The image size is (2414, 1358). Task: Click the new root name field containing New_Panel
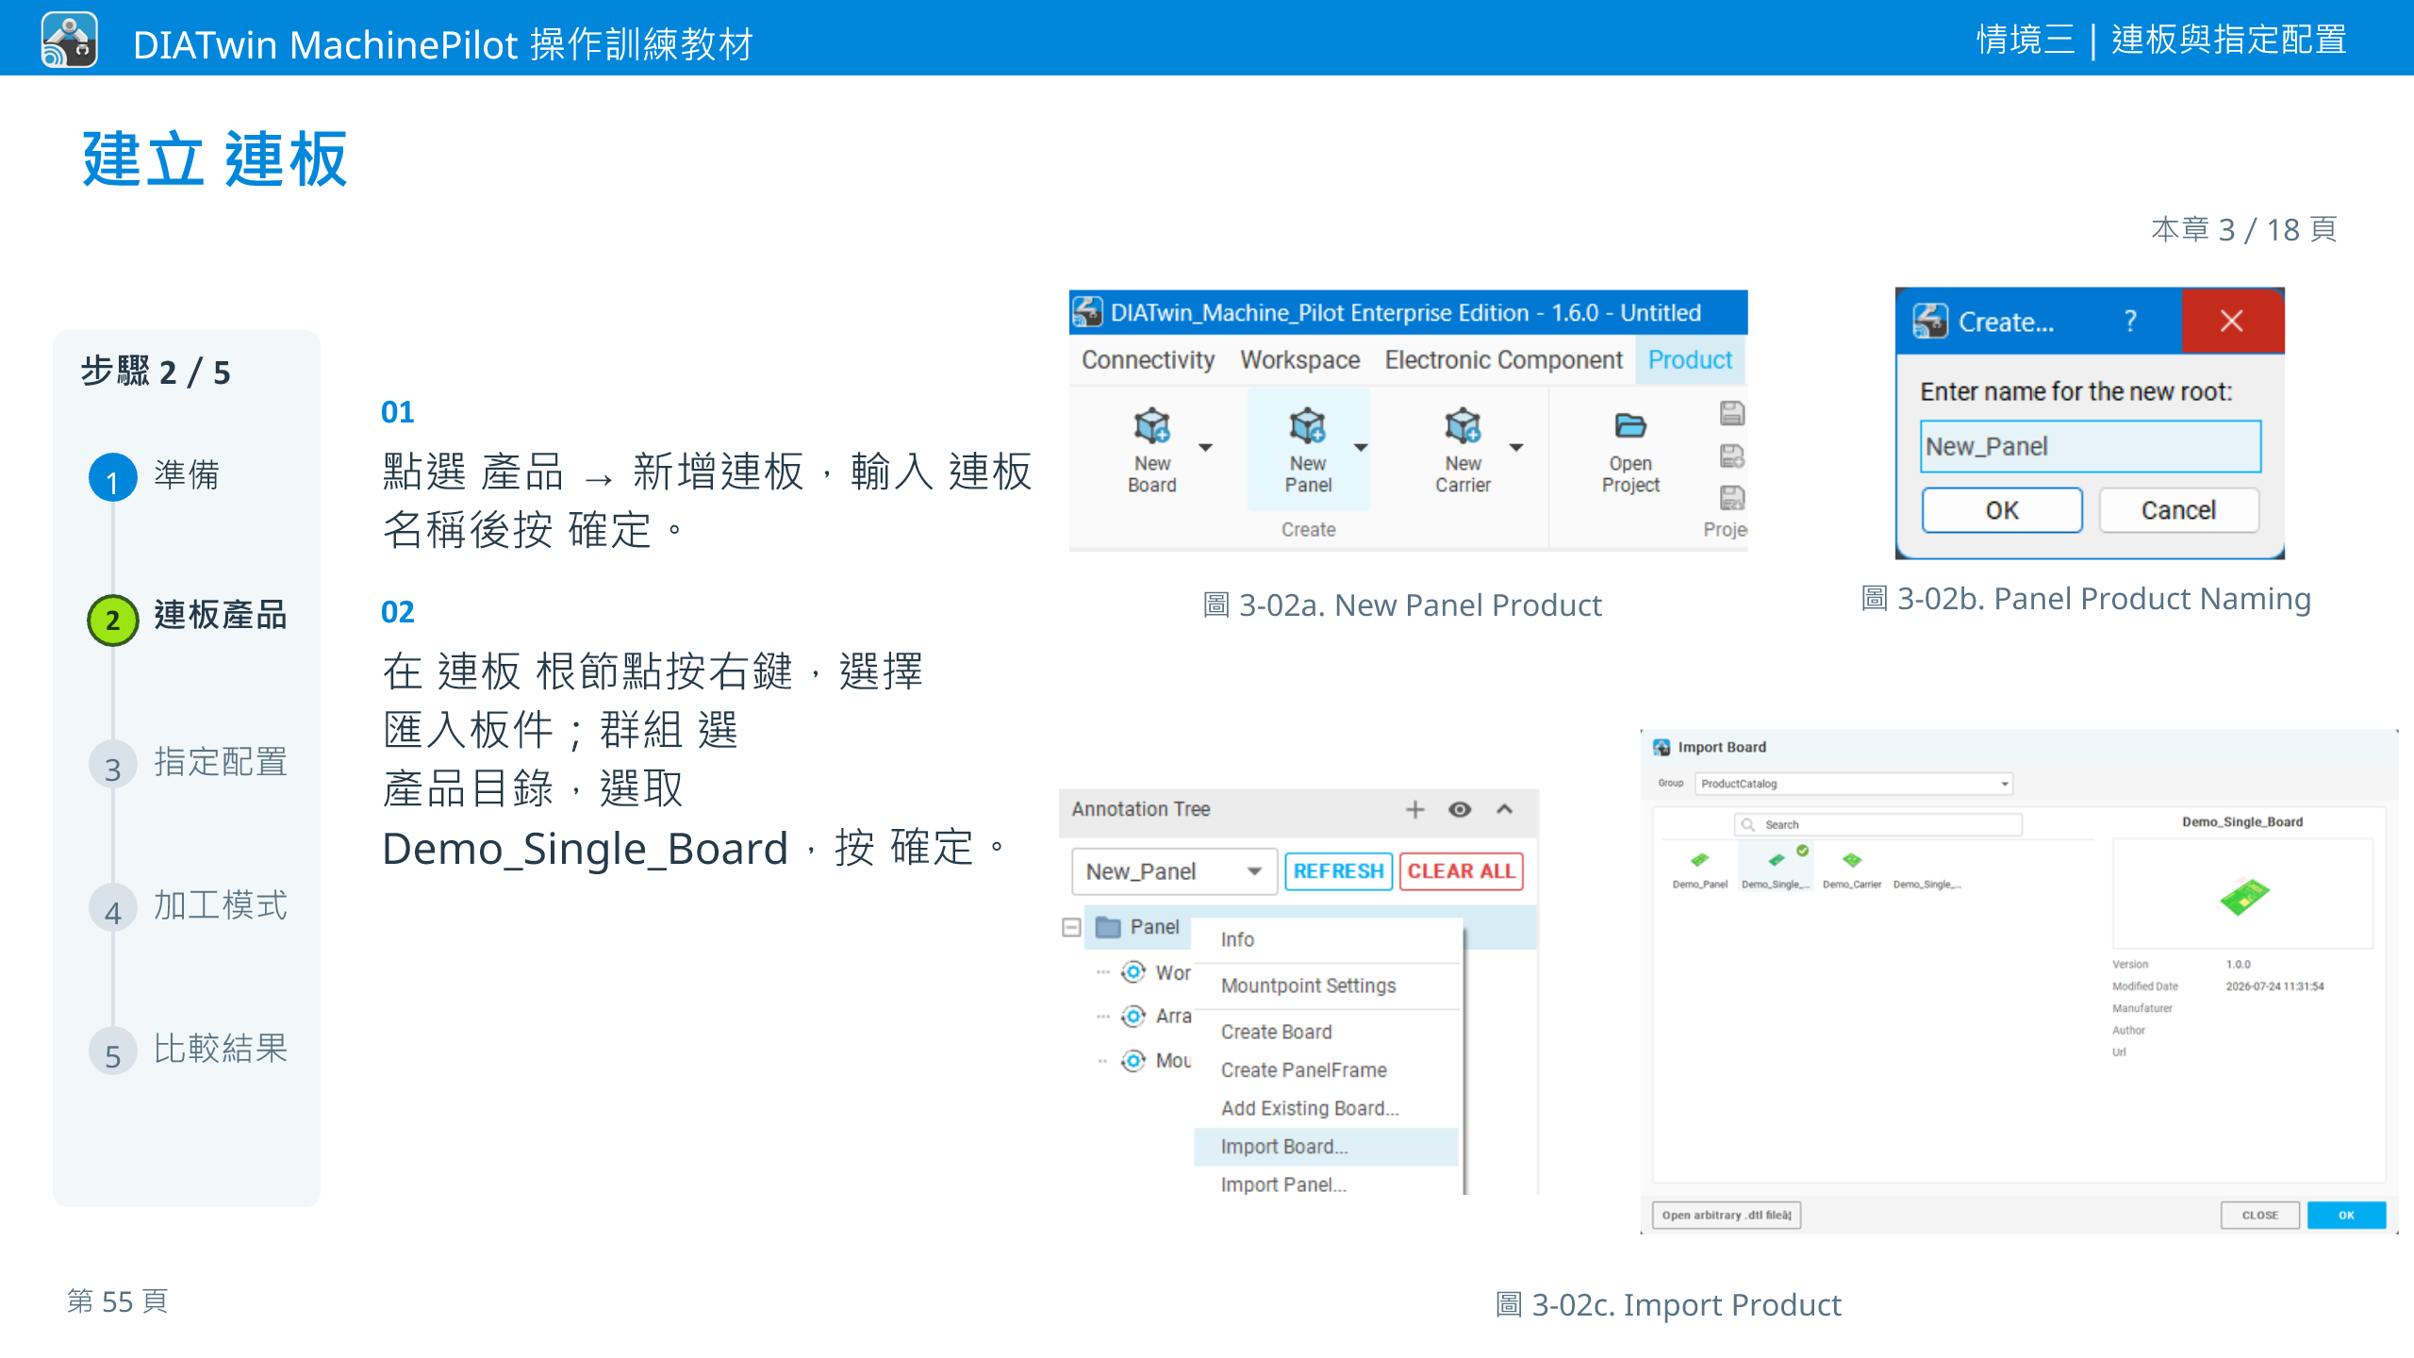[x=2091, y=446]
